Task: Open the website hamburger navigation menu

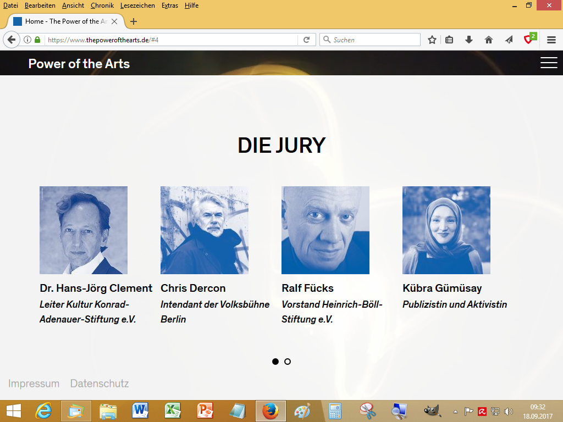Action: pos(549,63)
